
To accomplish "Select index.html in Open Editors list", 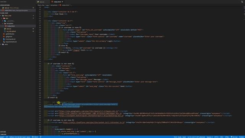I will 18,10.
